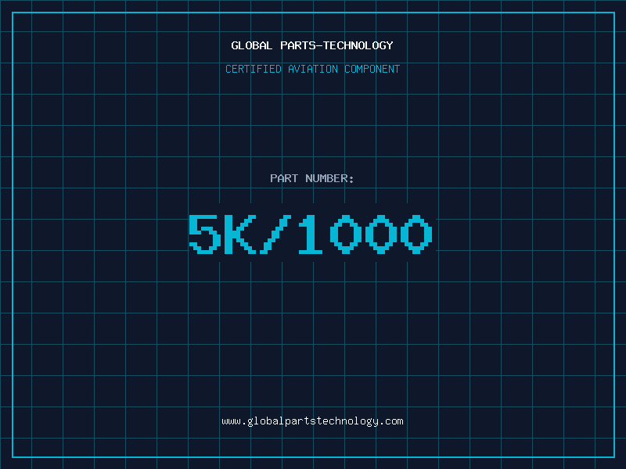The image size is (626, 469).
Task: Open the www.globalpartstechnology.com link
Action: 312,421
